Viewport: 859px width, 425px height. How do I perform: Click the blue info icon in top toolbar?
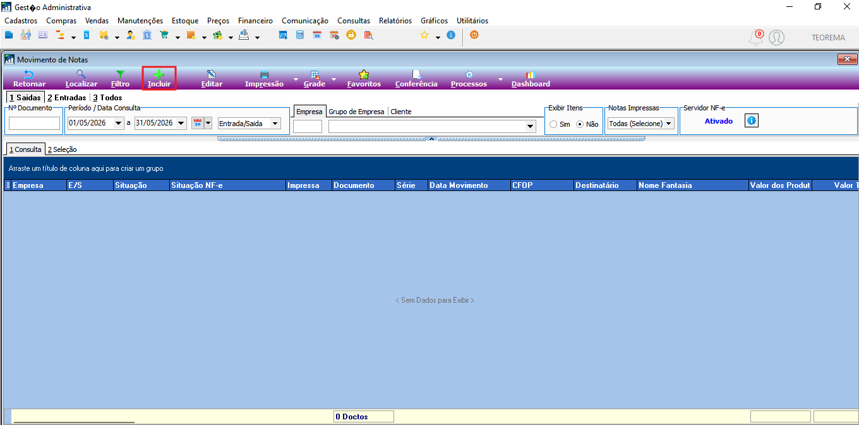coord(450,35)
